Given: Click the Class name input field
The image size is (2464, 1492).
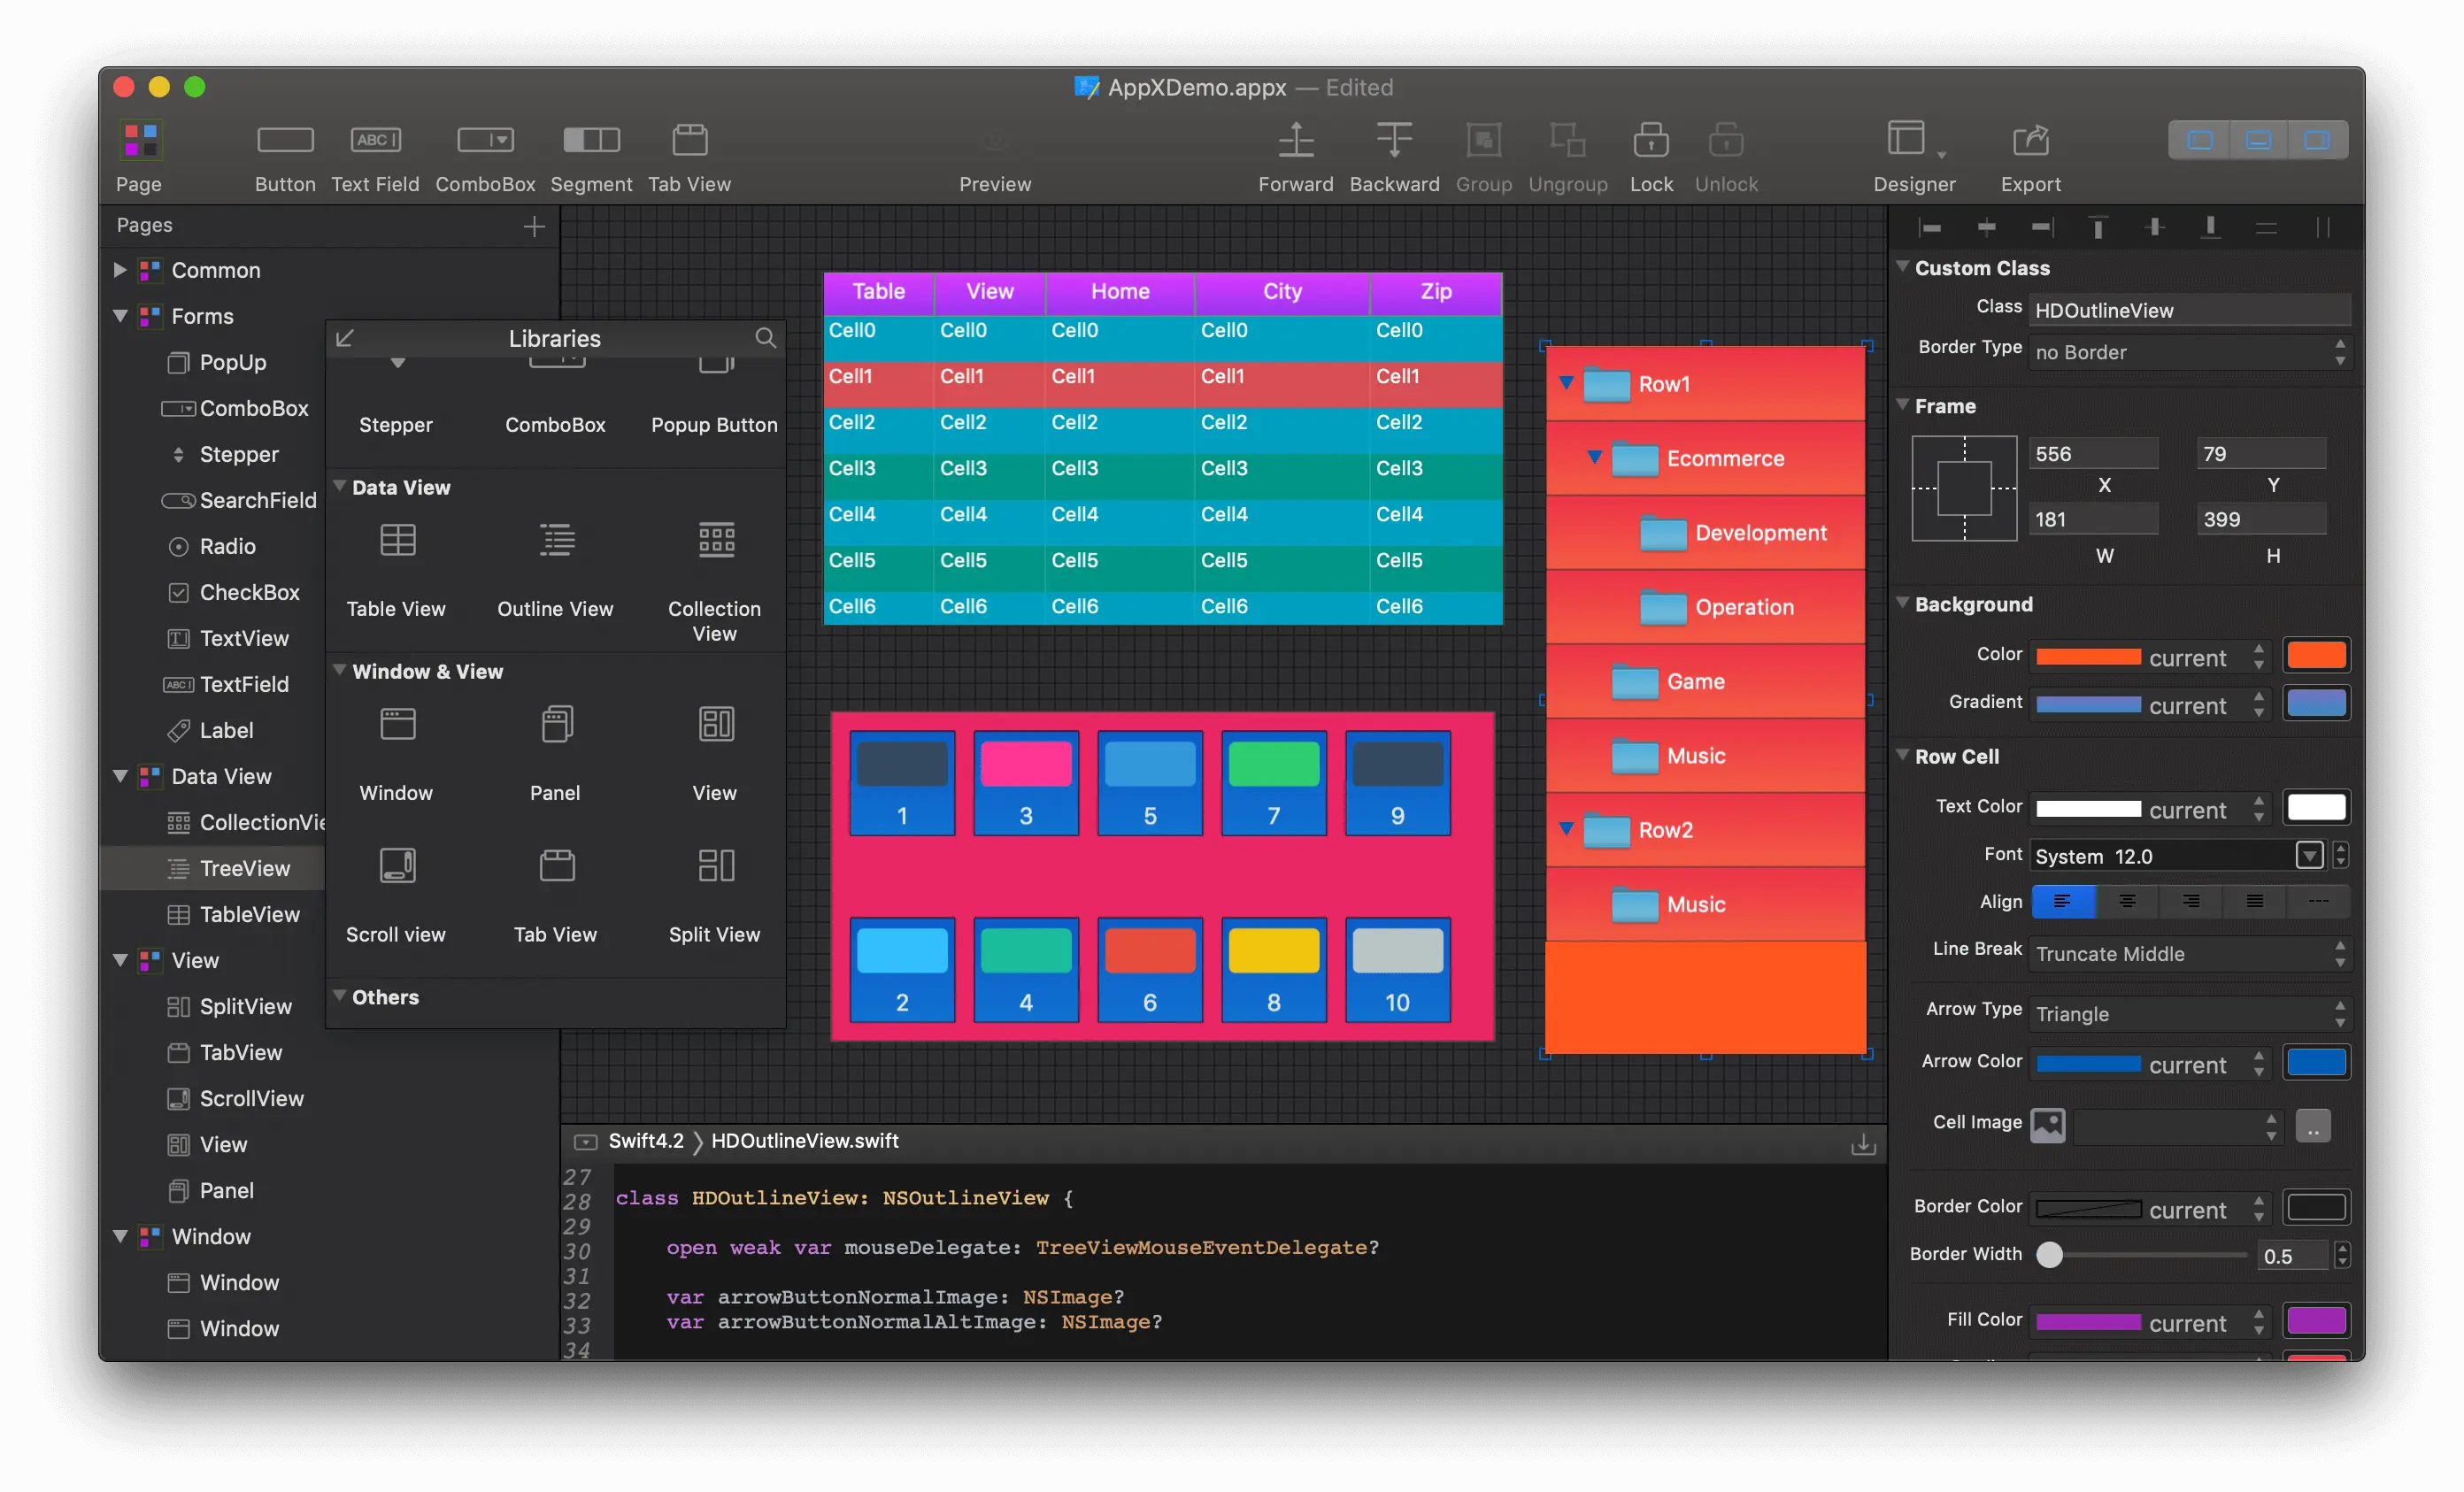Looking at the screenshot, I should click(2189, 310).
